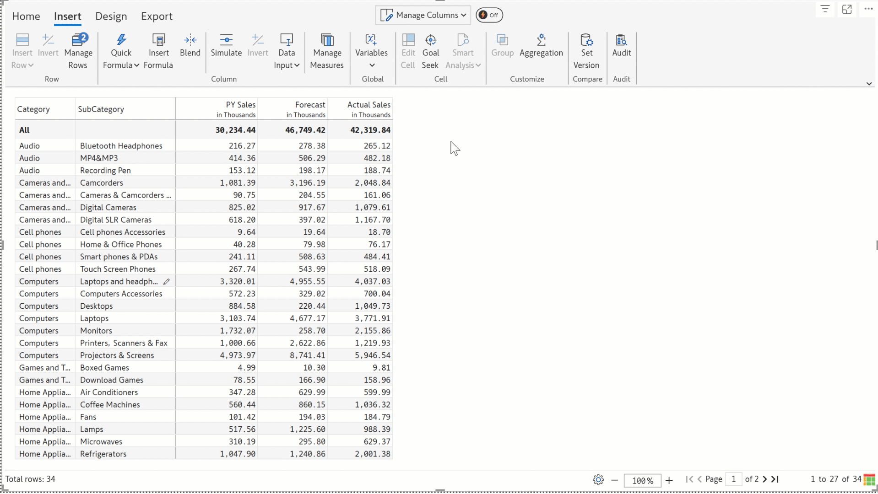878x494 pixels.
Task: Jump to the last page
Action: 775,479
